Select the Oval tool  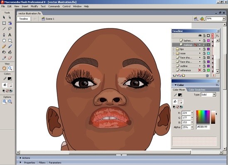(4, 40)
